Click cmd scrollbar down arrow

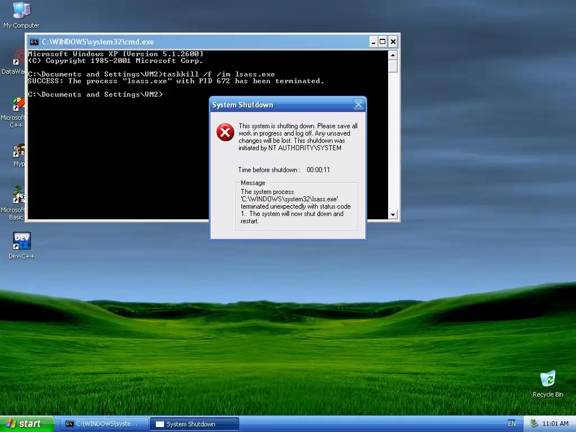click(393, 214)
